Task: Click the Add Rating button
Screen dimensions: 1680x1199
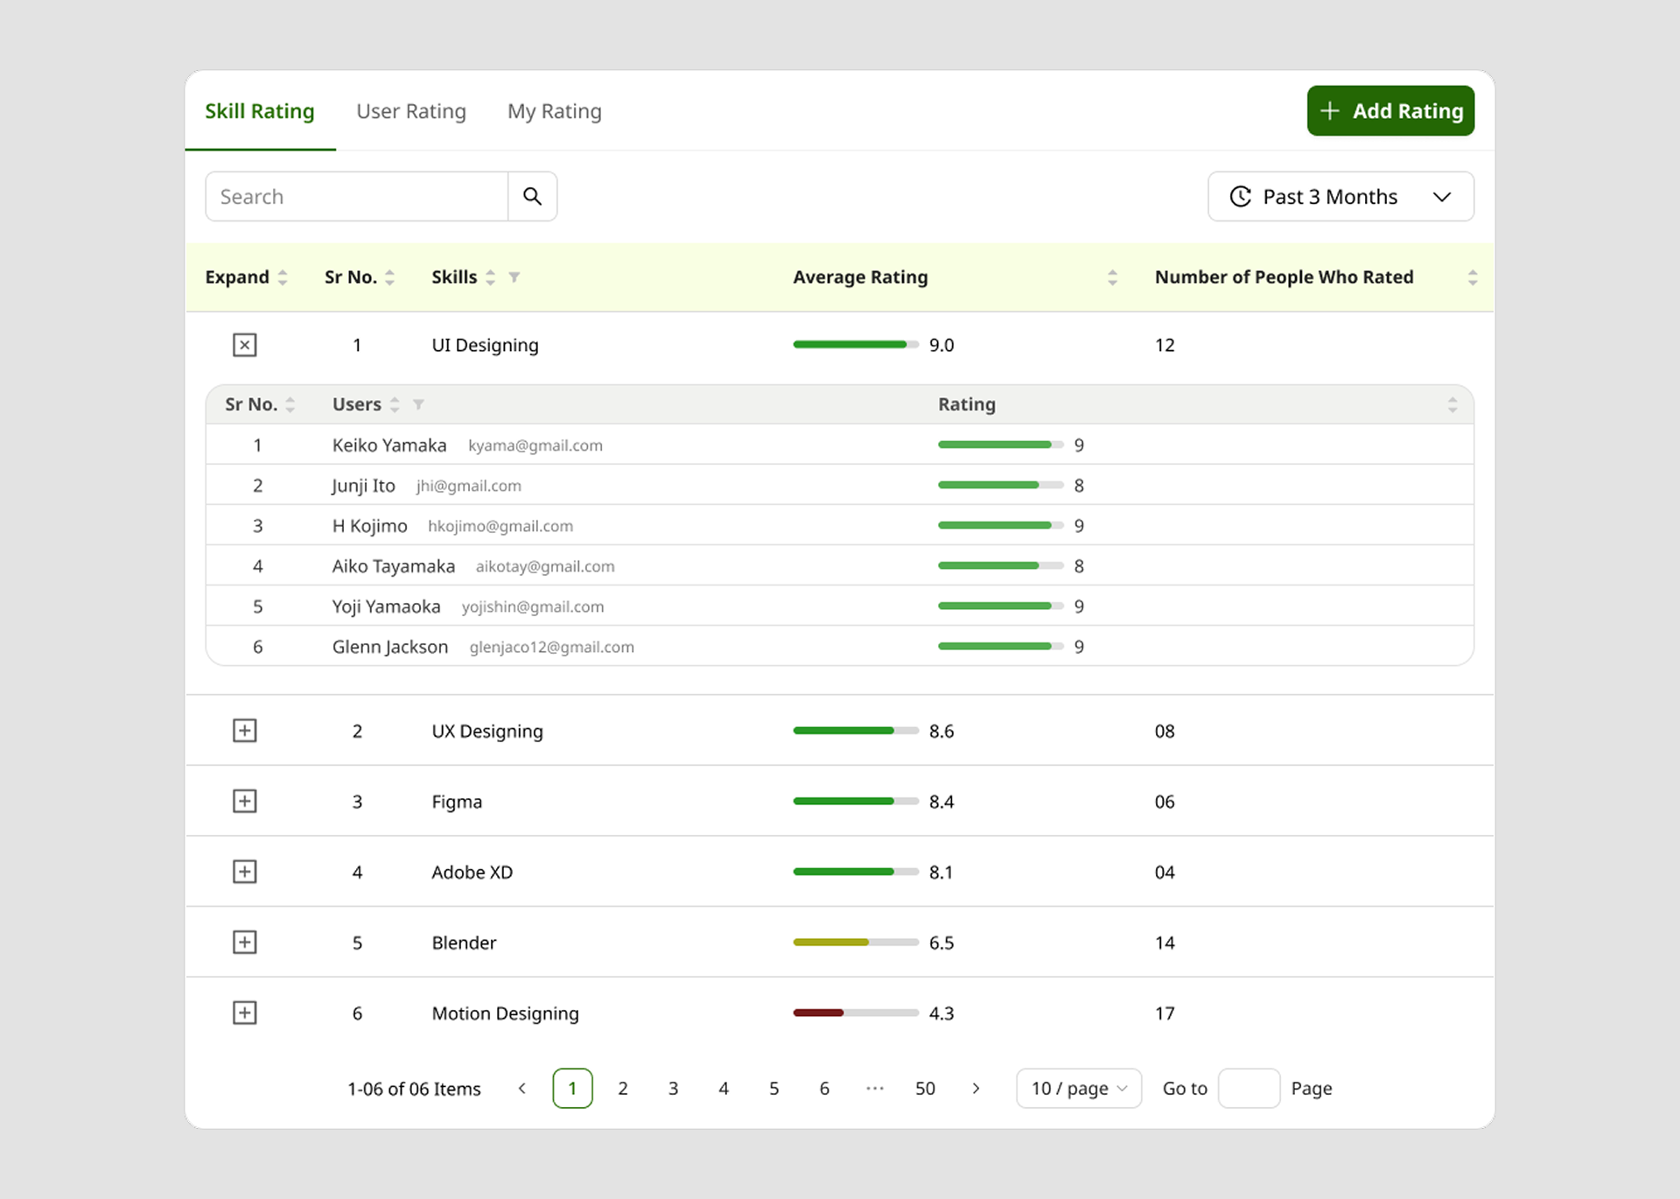Action: 1390,110
